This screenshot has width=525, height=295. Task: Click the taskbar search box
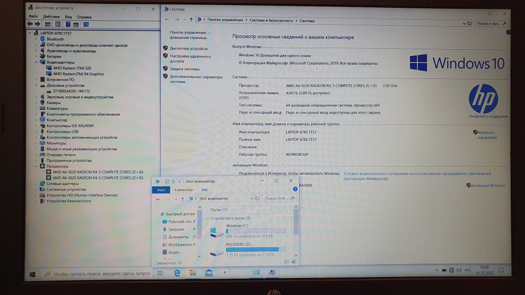coord(99,274)
